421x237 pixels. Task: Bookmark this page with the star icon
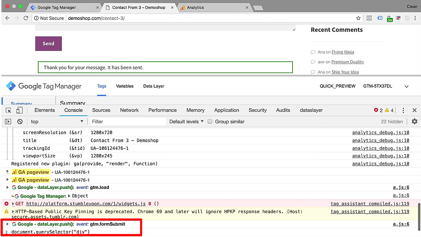pos(358,18)
